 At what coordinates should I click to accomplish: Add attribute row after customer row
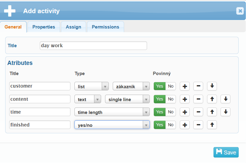pos(184,86)
